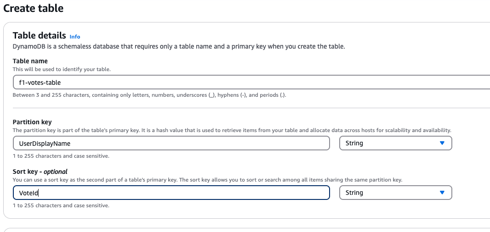Click the character limit hint under Sort key
The height and width of the screenshot is (232, 490).
[61, 205]
